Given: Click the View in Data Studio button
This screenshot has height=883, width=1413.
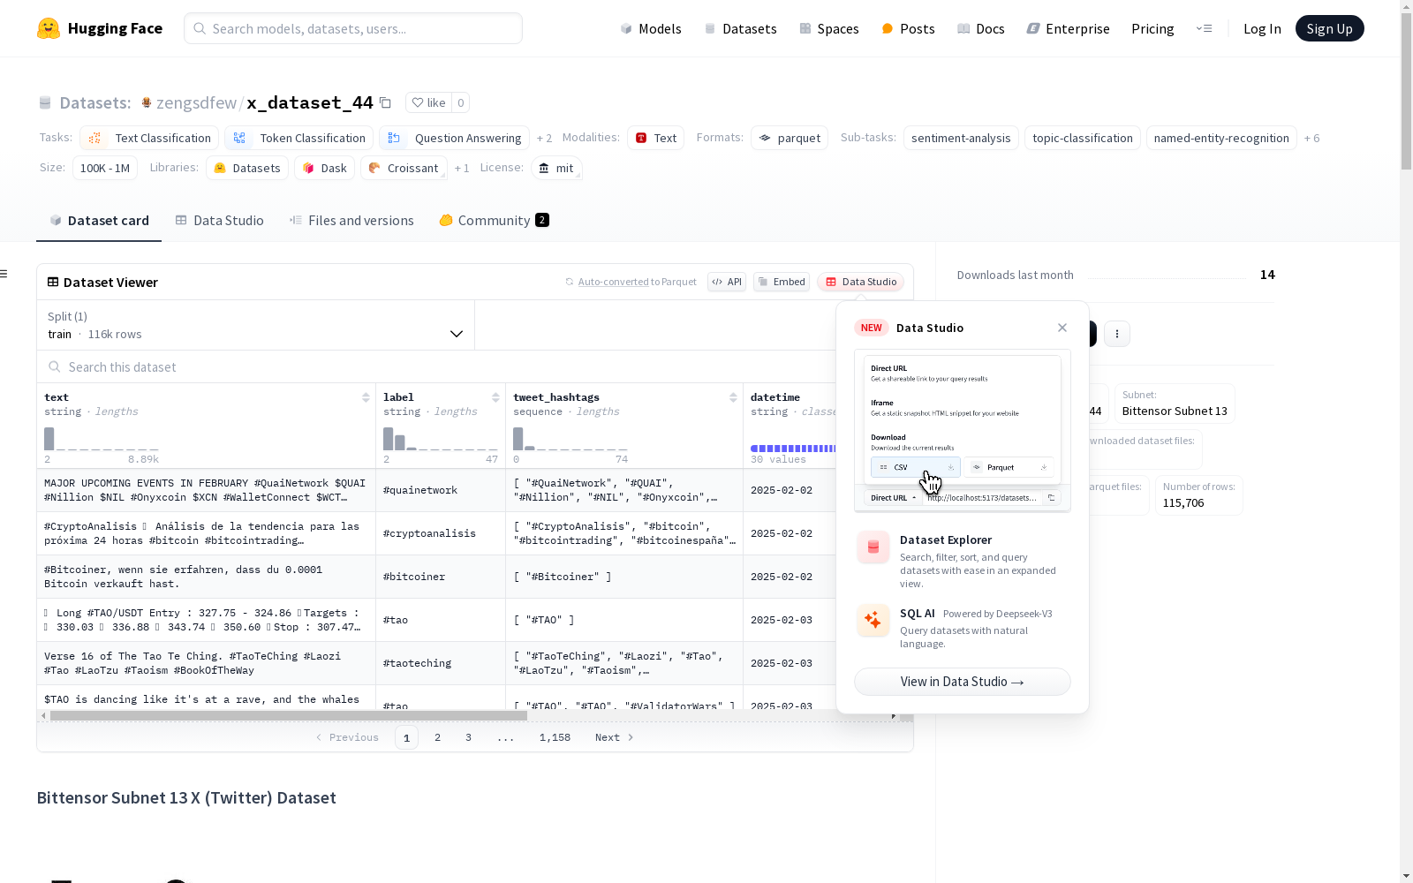Looking at the screenshot, I should click(963, 682).
